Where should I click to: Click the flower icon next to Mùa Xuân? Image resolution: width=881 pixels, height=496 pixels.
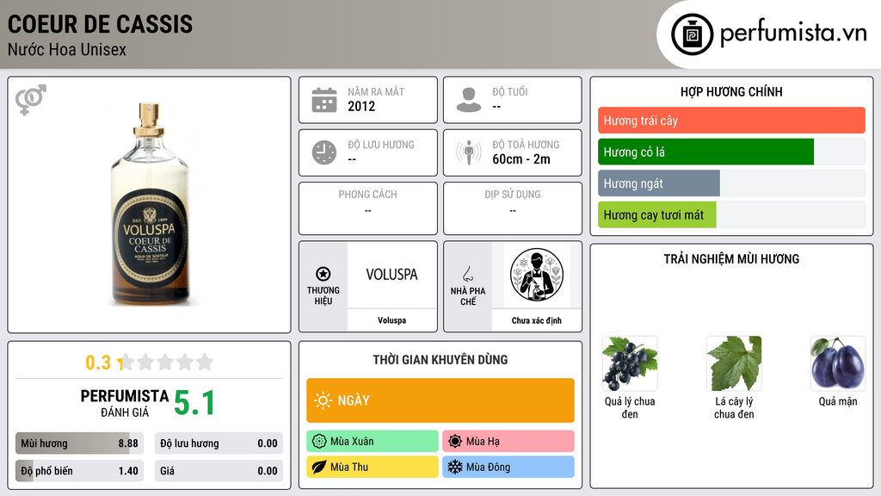(x=319, y=442)
